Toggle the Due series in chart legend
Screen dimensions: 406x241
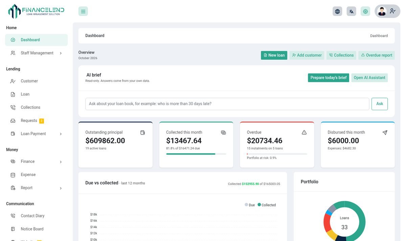point(250,205)
